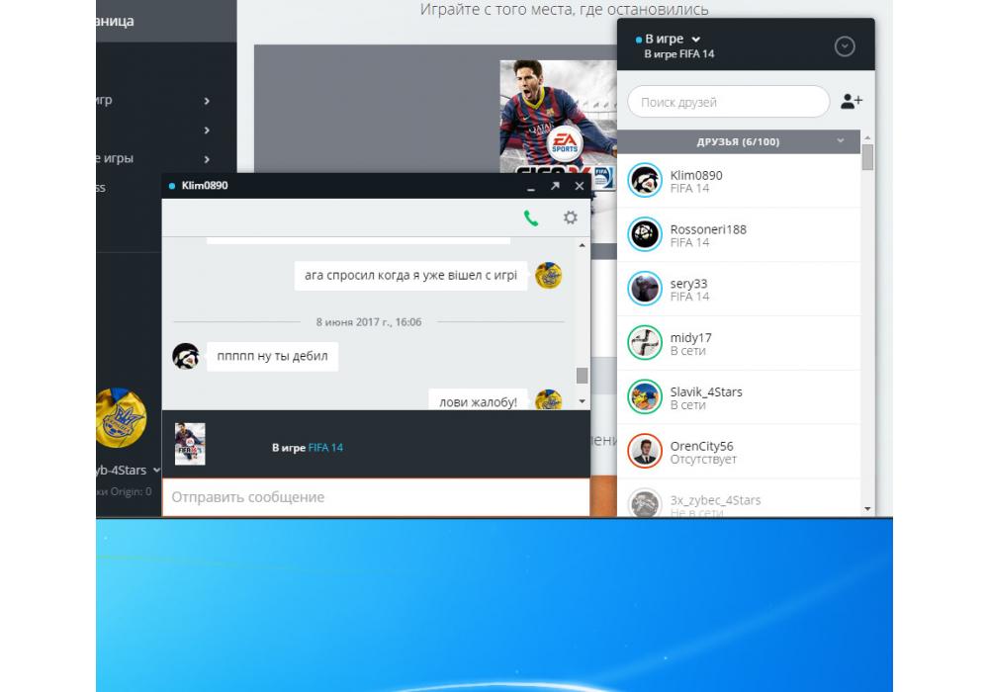The width and height of the screenshot is (989, 692).
Task: Focus the 'Отправить сообщение' message box
Action: (376, 497)
